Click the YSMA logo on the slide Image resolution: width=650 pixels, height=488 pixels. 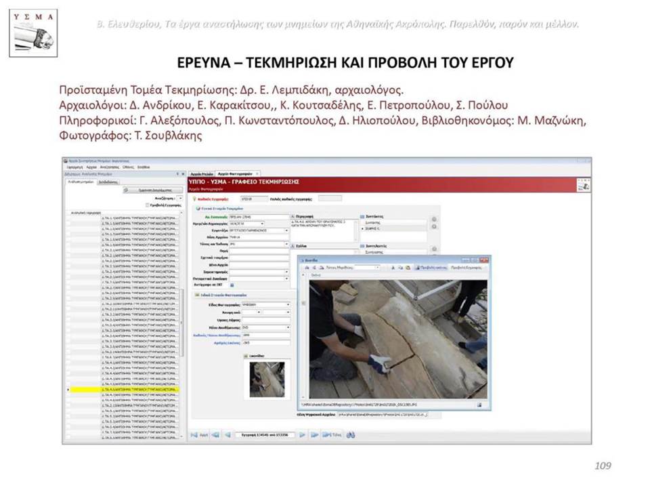(x=33, y=33)
